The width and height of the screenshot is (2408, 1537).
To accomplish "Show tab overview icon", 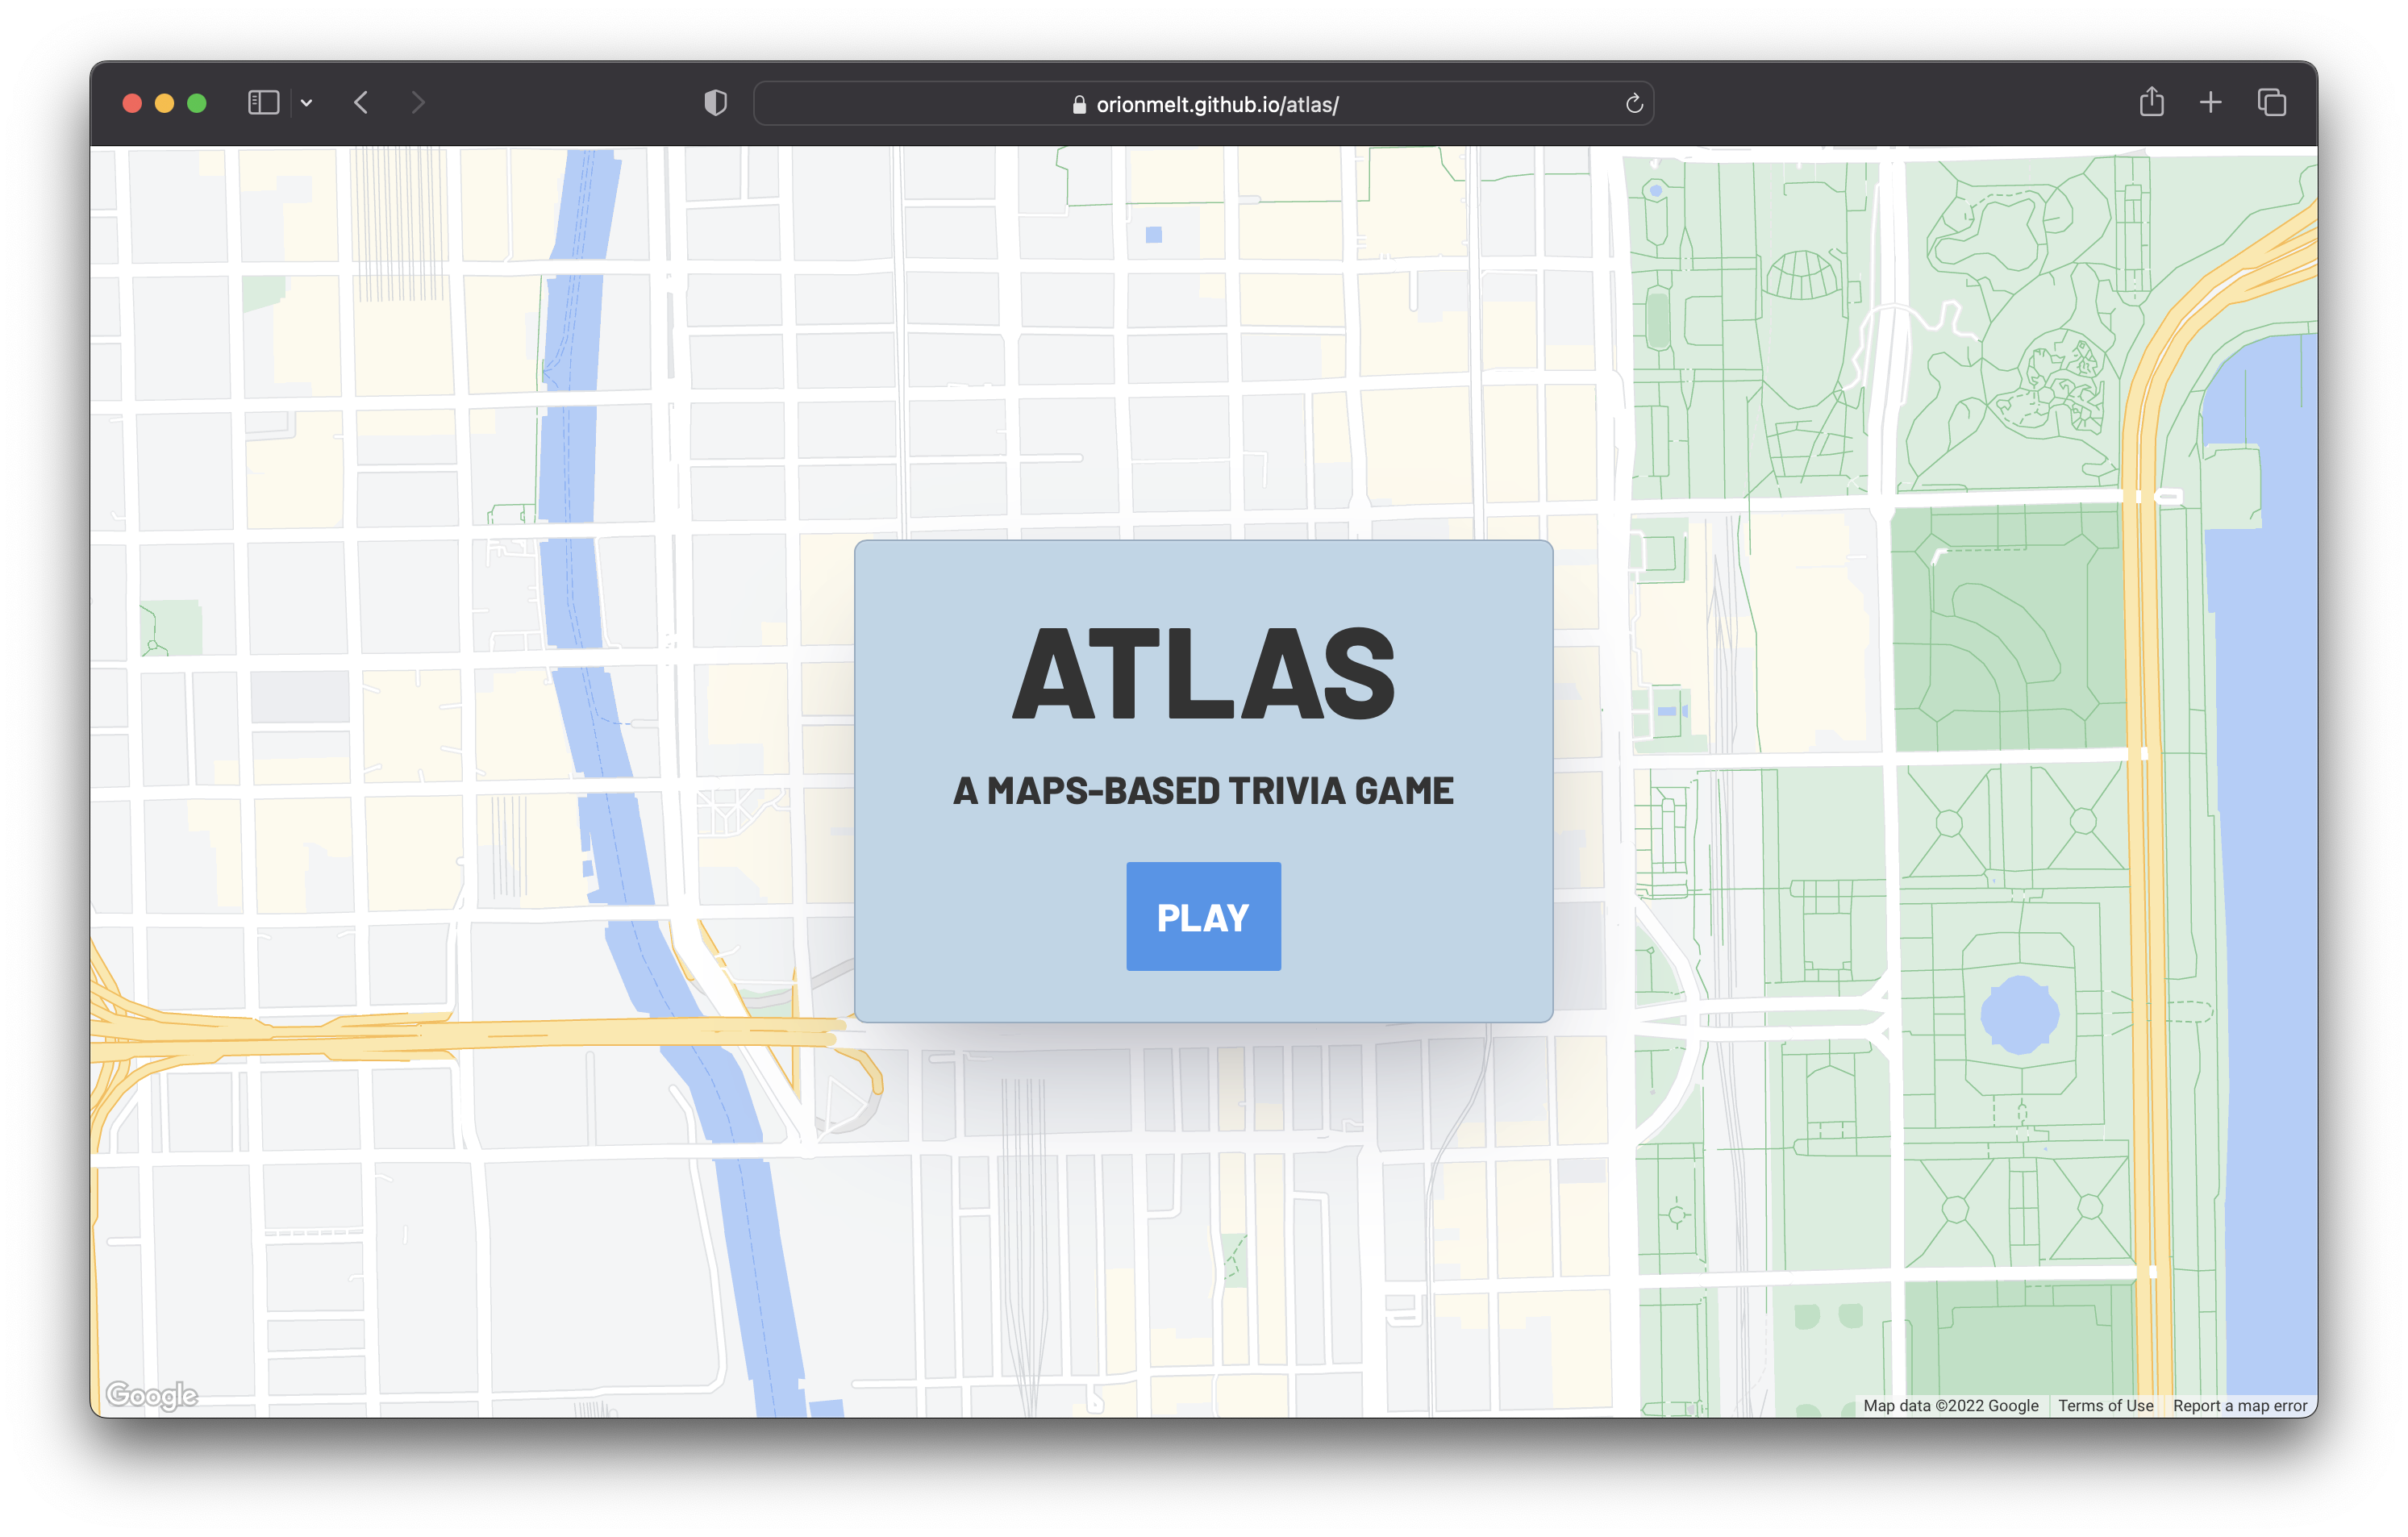I will tap(2271, 102).
